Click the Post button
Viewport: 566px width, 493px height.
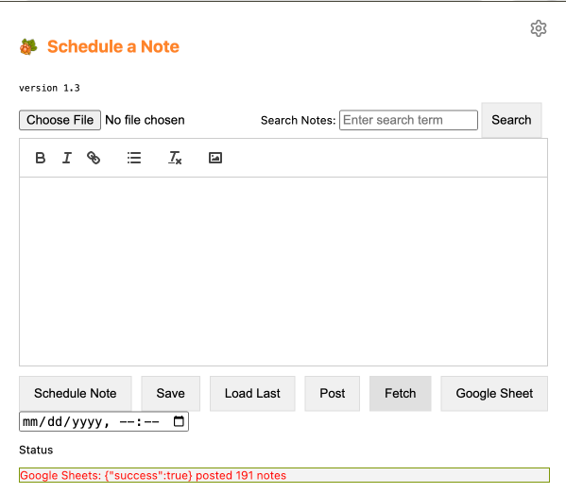[x=332, y=394]
